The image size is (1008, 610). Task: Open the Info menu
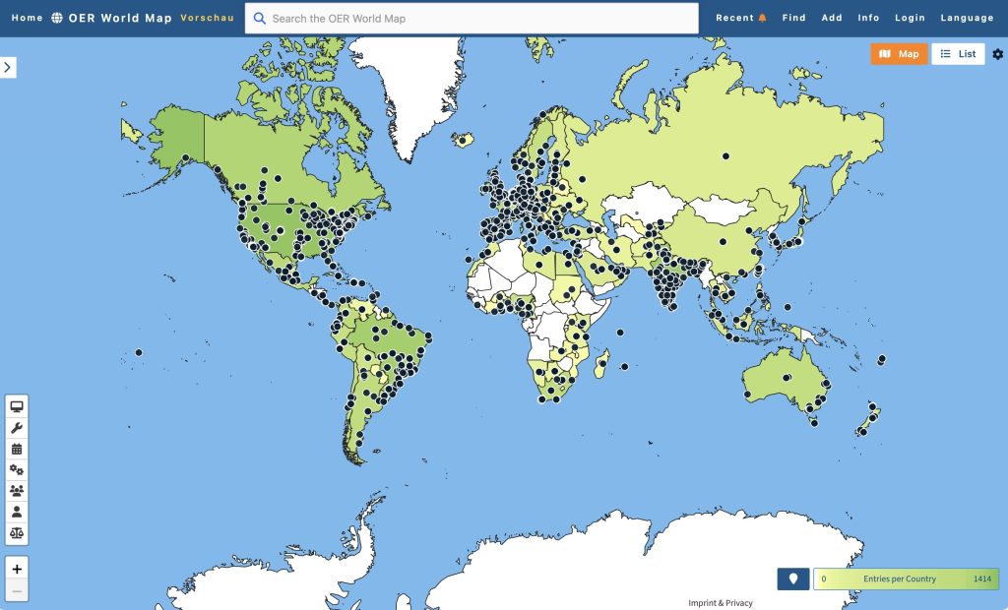pos(868,18)
